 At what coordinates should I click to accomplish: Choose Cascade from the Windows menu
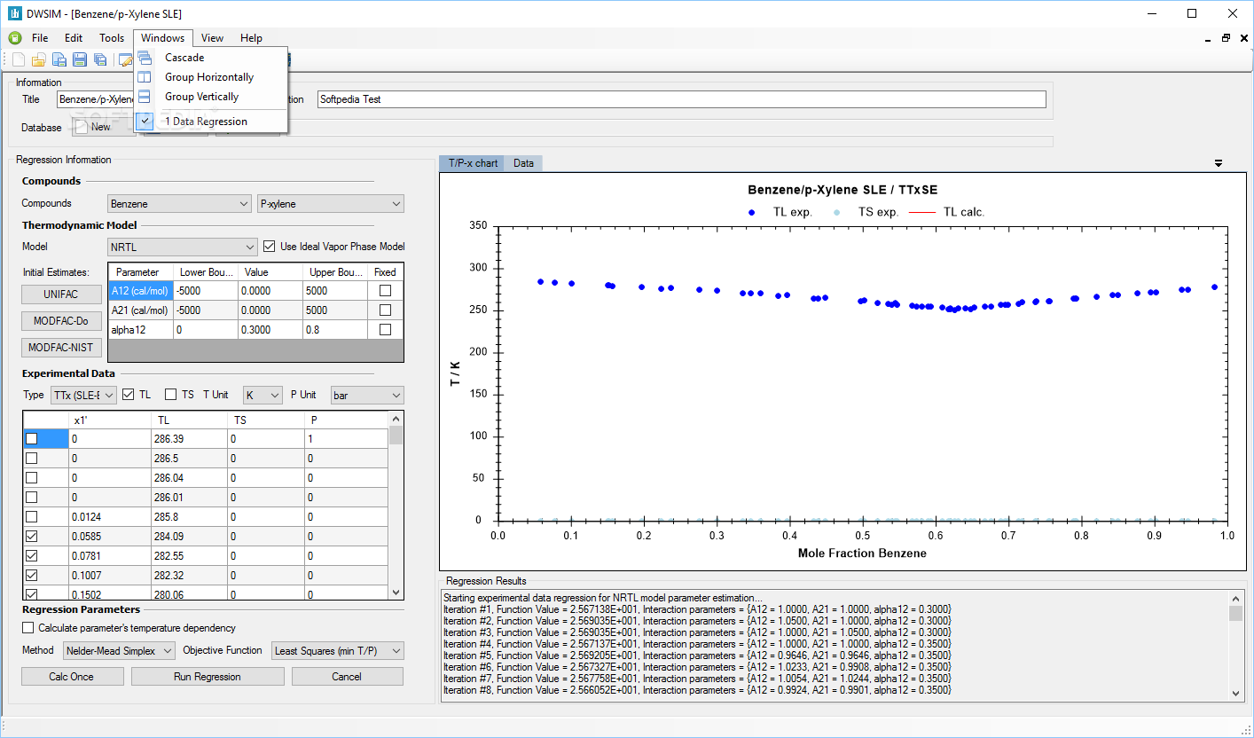pyautogui.click(x=211, y=58)
